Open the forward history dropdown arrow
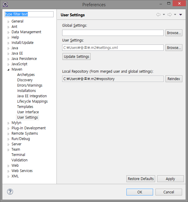The height and width of the screenshot is (202, 188). (175, 15)
